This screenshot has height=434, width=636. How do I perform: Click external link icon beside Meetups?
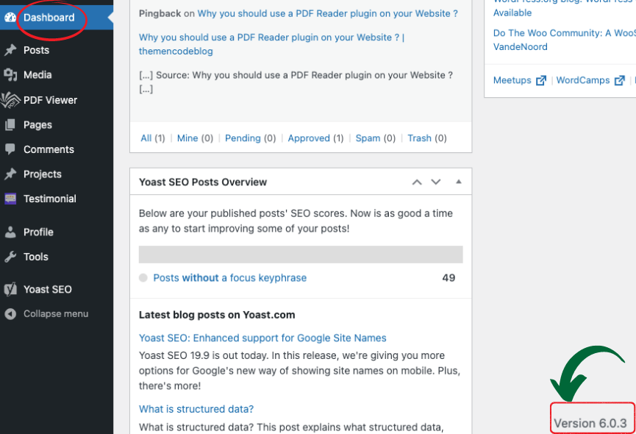(x=541, y=80)
